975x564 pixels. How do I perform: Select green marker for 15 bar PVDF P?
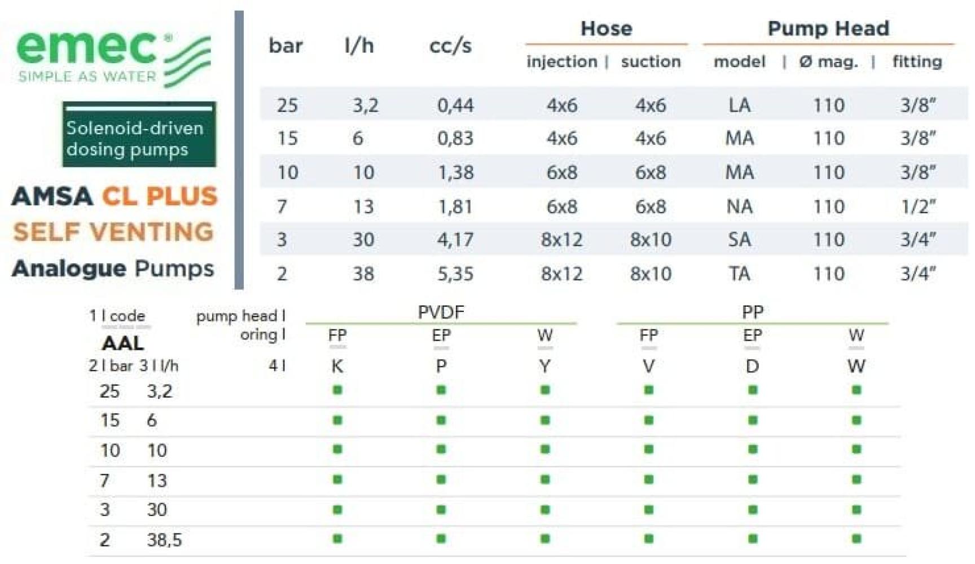pyautogui.click(x=441, y=420)
